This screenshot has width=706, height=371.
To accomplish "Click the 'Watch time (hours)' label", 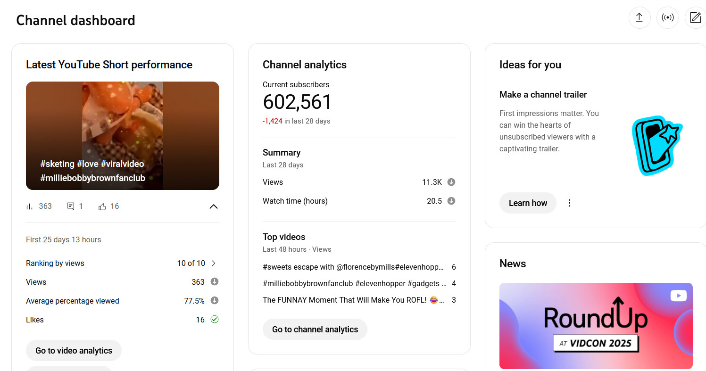I will (x=295, y=201).
